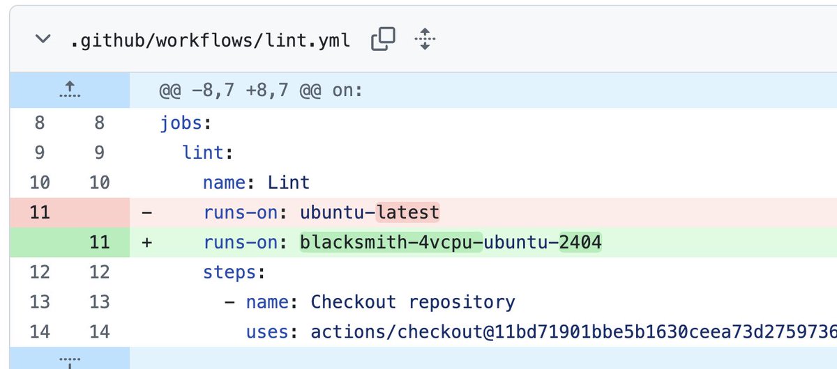This screenshot has width=837, height=369.
Task: Click old line number 12
Action: (x=40, y=272)
